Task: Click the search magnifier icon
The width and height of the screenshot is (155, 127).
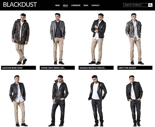Action: click(x=150, y=5)
